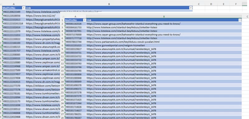Open MailTelNo filter dropdown in front sheet
The height and width of the screenshot is (119, 249).
point(85,20)
